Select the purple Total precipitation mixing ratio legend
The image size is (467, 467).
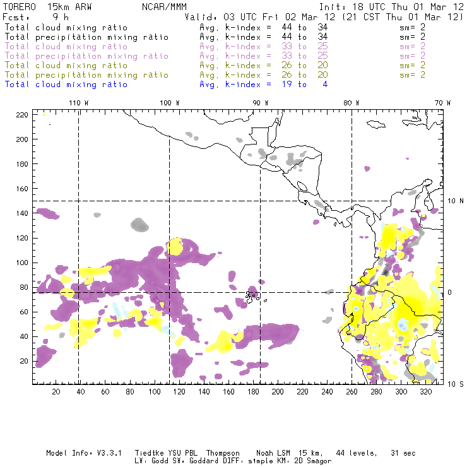click(86, 56)
